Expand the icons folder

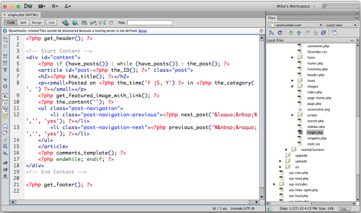(x=293, y=81)
